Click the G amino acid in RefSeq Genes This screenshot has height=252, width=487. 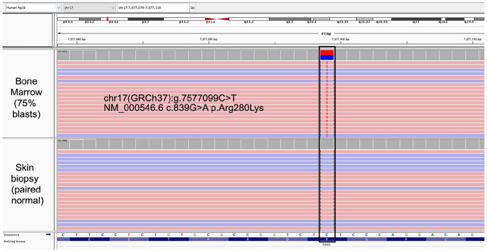point(367,239)
